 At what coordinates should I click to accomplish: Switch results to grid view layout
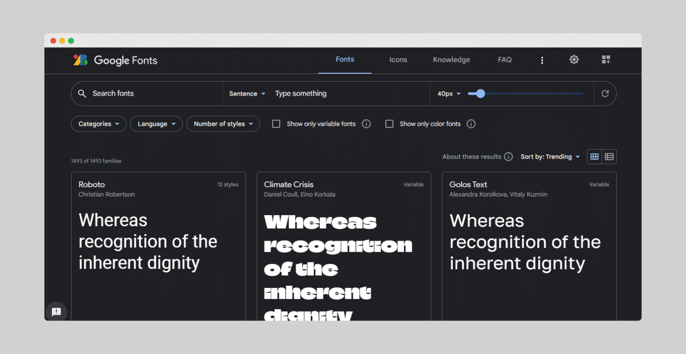[594, 157]
